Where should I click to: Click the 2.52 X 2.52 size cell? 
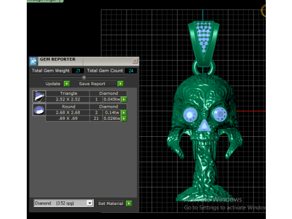point(68,99)
